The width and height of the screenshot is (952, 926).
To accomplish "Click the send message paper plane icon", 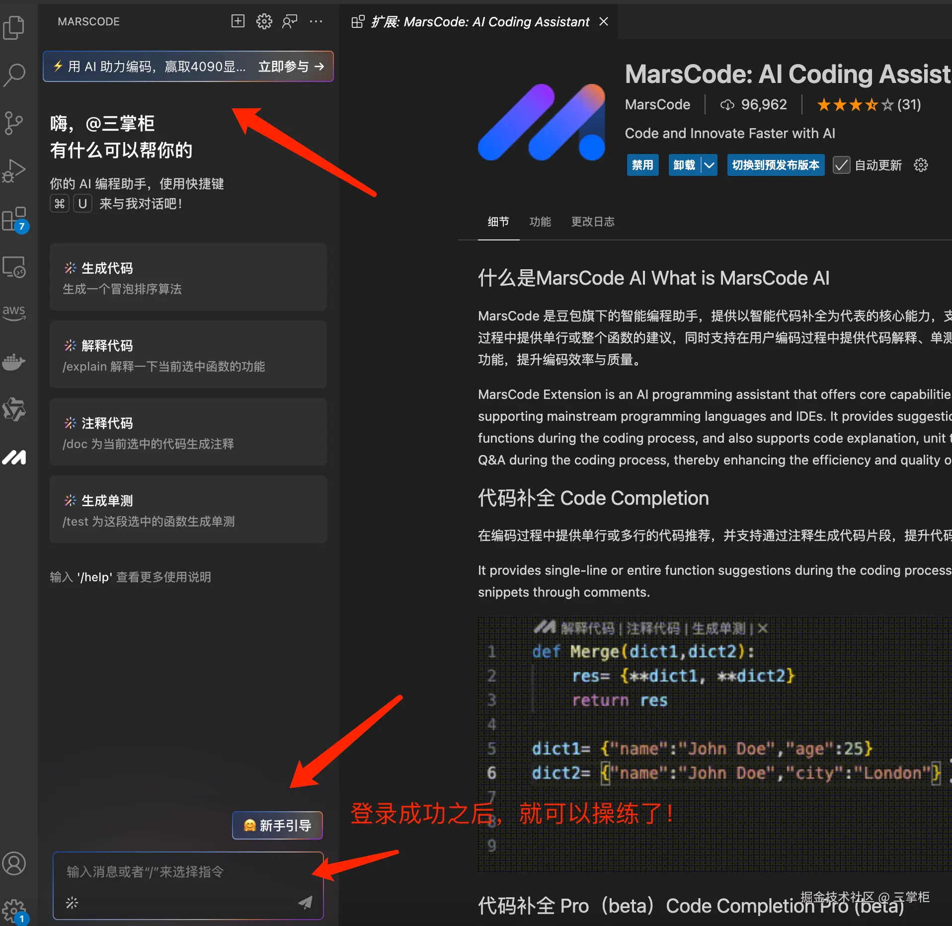I will coord(306,902).
